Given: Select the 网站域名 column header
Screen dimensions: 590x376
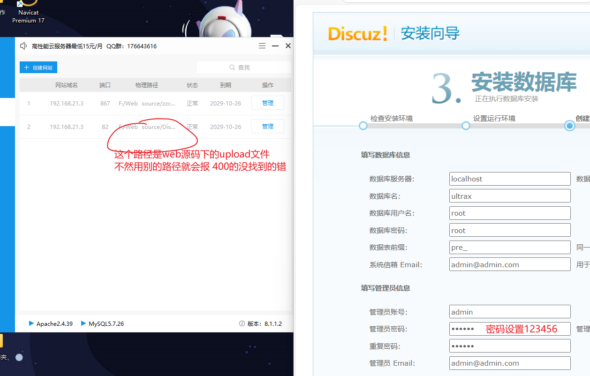Looking at the screenshot, I should tap(67, 85).
